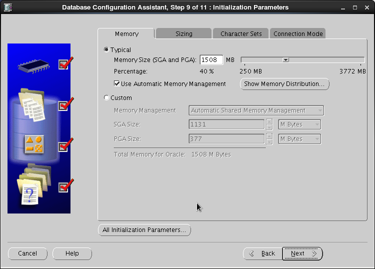The width and height of the screenshot is (375, 269).
Task: Click the PGA Size value field
Action: (226, 139)
